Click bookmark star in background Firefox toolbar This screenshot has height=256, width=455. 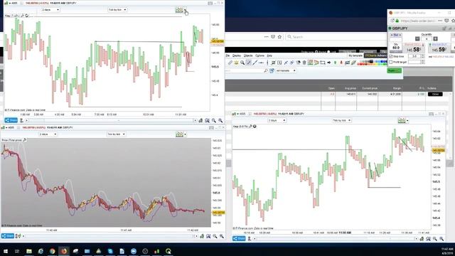point(279,37)
